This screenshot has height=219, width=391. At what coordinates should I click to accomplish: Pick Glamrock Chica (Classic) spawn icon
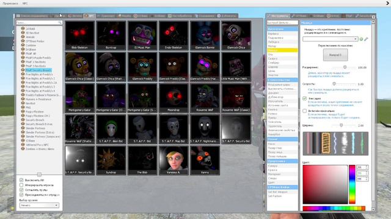pos(80,66)
